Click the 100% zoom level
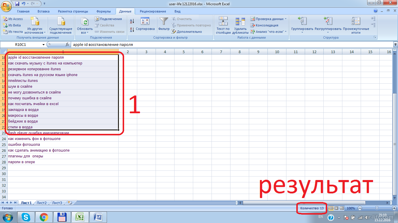 point(351,208)
